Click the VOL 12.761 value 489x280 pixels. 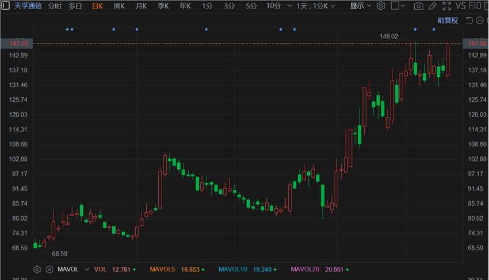pyautogui.click(x=121, y=270)
